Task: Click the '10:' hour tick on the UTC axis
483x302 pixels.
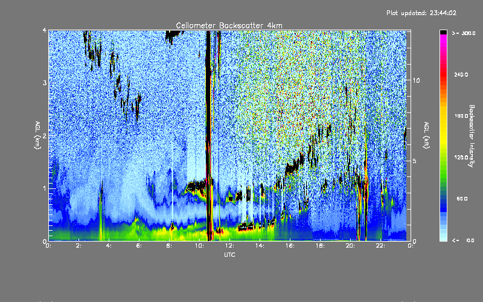Action: tap(200, 246)
